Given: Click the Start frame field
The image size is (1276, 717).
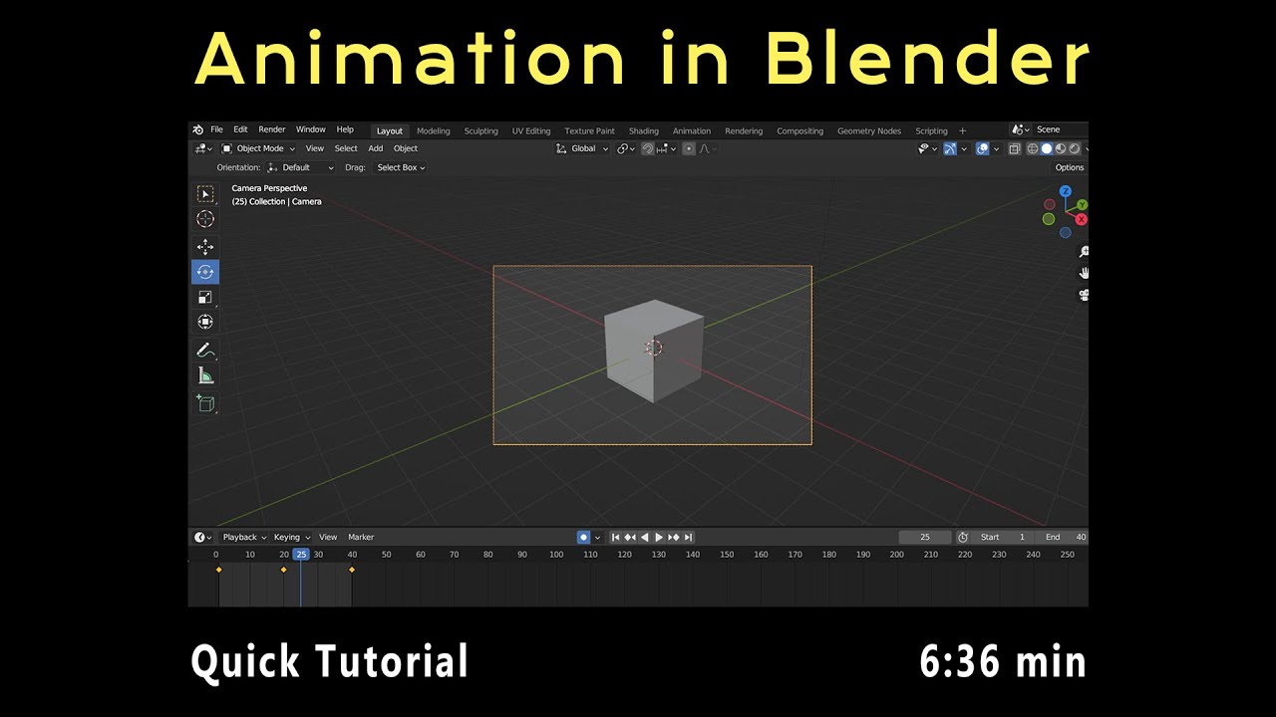Looking at the screenshot, I should tap(1003, 538).
